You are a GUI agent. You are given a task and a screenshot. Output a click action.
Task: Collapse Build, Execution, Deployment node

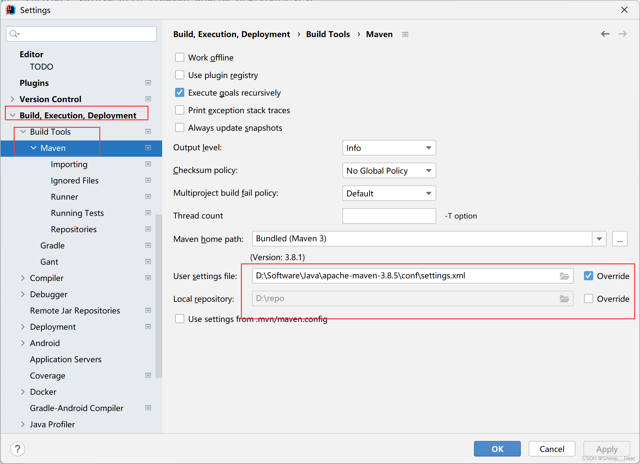pyautogui.click(x=12, y=115)
